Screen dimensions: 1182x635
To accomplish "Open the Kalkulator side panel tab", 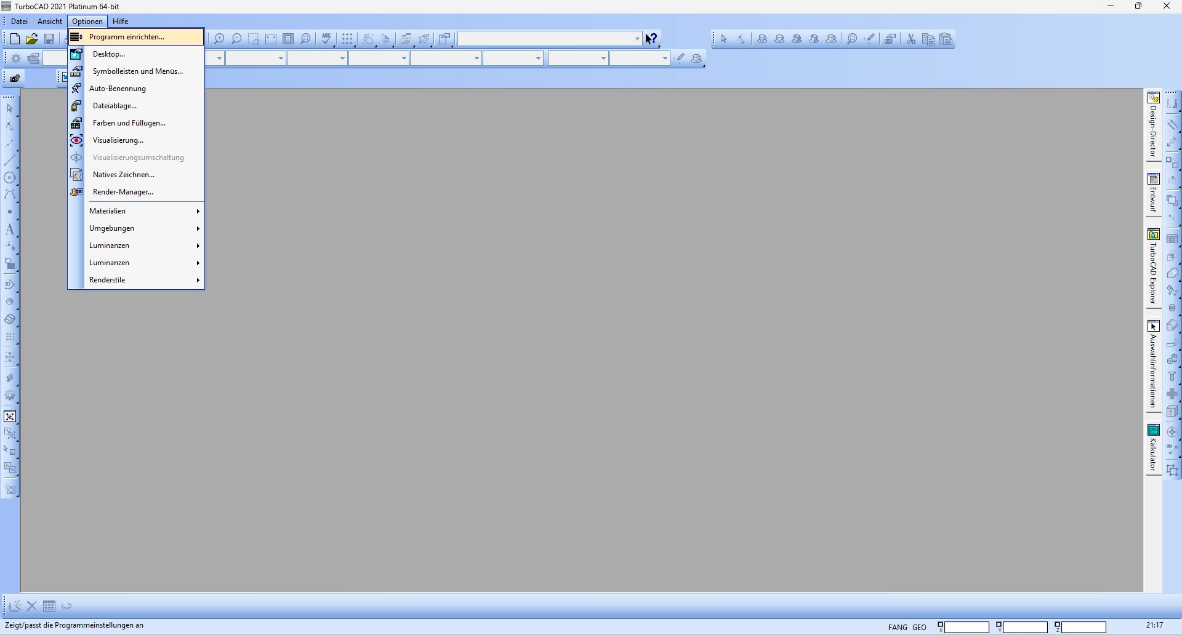I will [x=1154, y=449].
